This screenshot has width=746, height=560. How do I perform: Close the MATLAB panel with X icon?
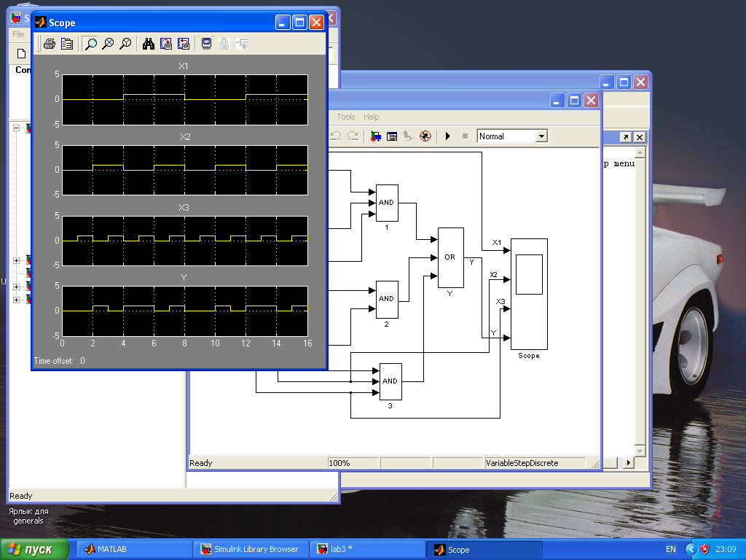coord(640,137)
